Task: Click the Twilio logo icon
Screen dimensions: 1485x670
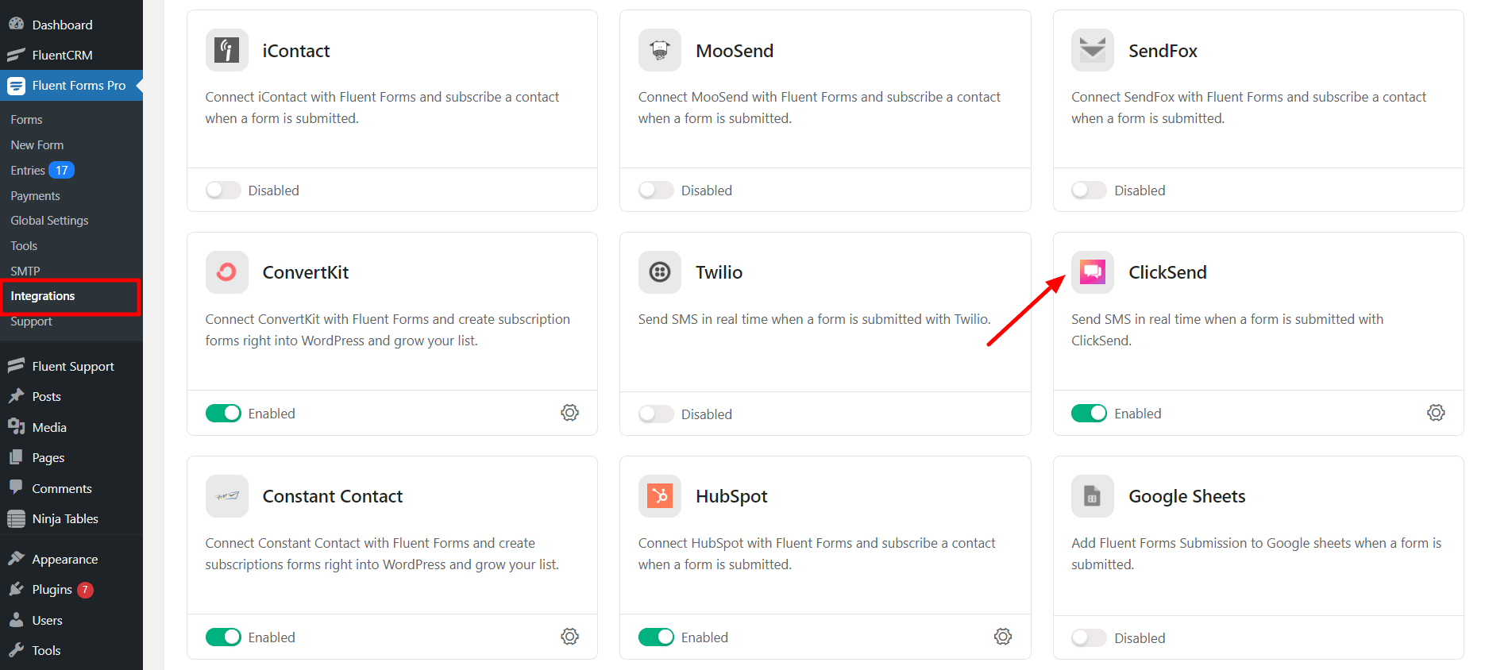Action: coord(659,272)
